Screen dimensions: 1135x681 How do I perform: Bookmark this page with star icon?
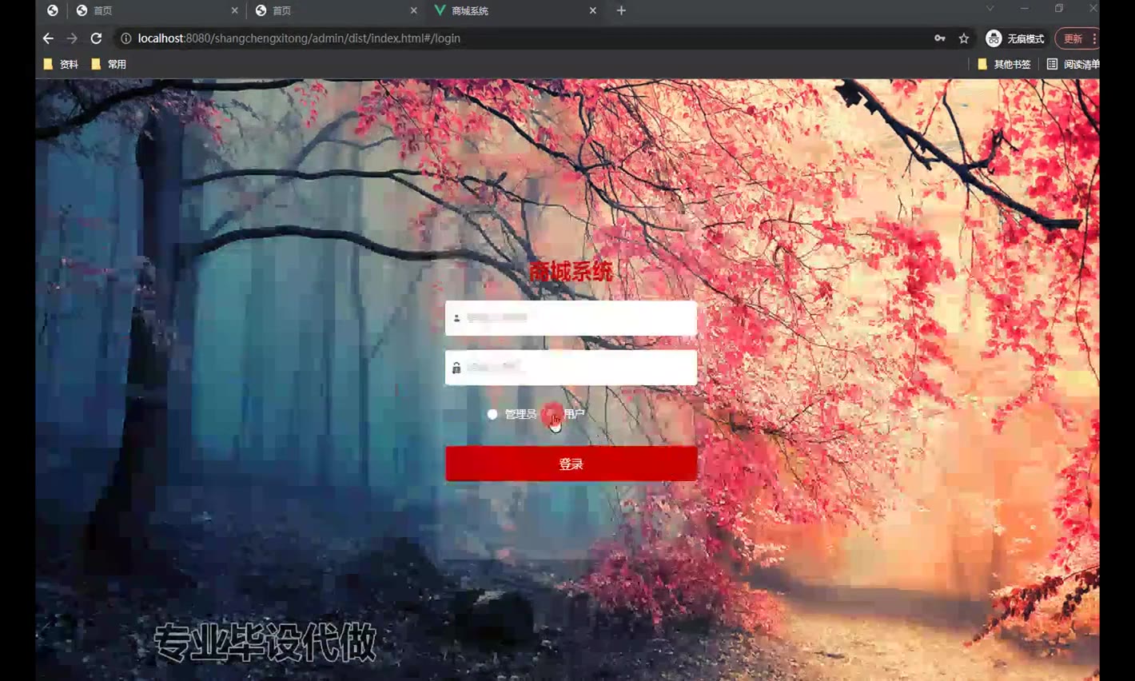(x=964, y=38)
